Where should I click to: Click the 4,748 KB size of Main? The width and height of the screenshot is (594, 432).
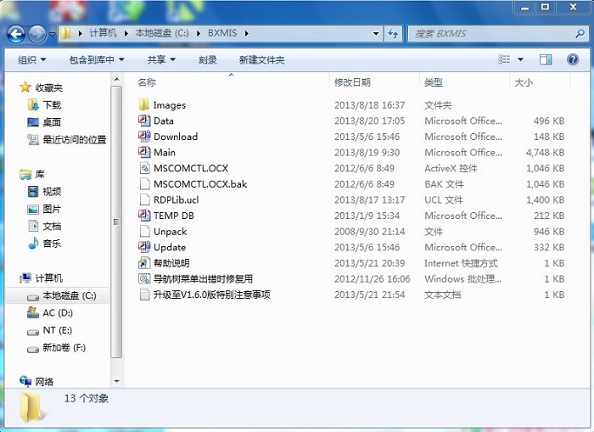[545, 152]
